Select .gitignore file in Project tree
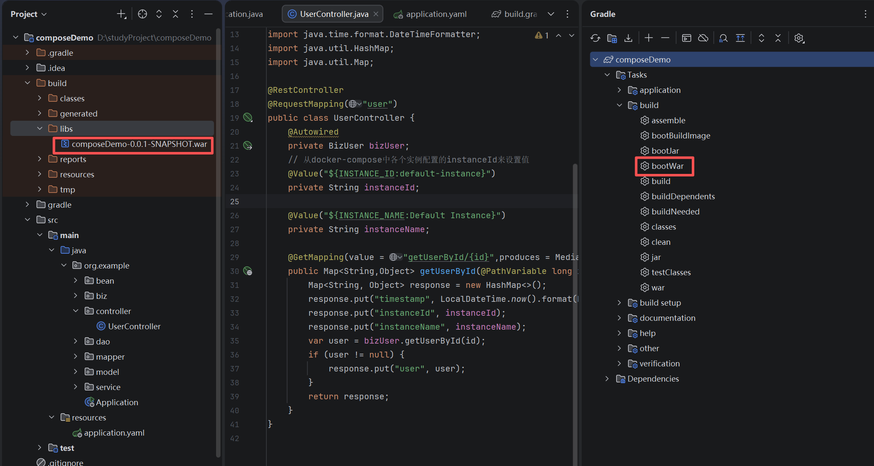This screenshot has width=874, height=466. pos(60,462)
